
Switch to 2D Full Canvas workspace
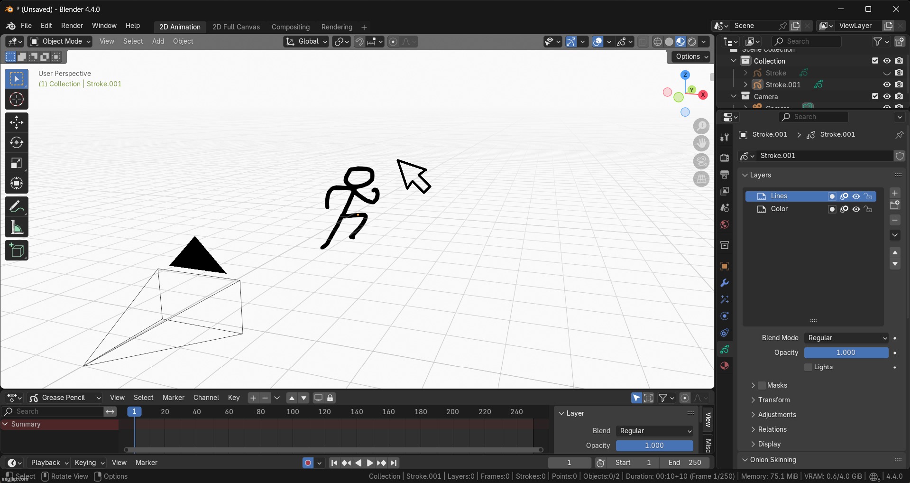tap(236, 27)
